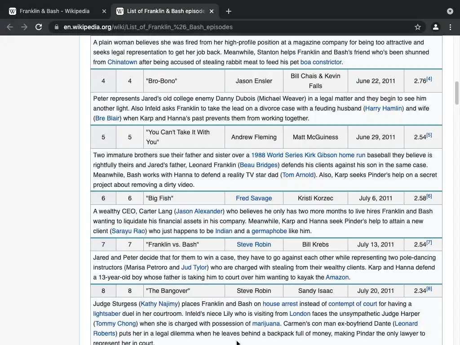Follow the Jud Tylor link

(x=194, y=268)
